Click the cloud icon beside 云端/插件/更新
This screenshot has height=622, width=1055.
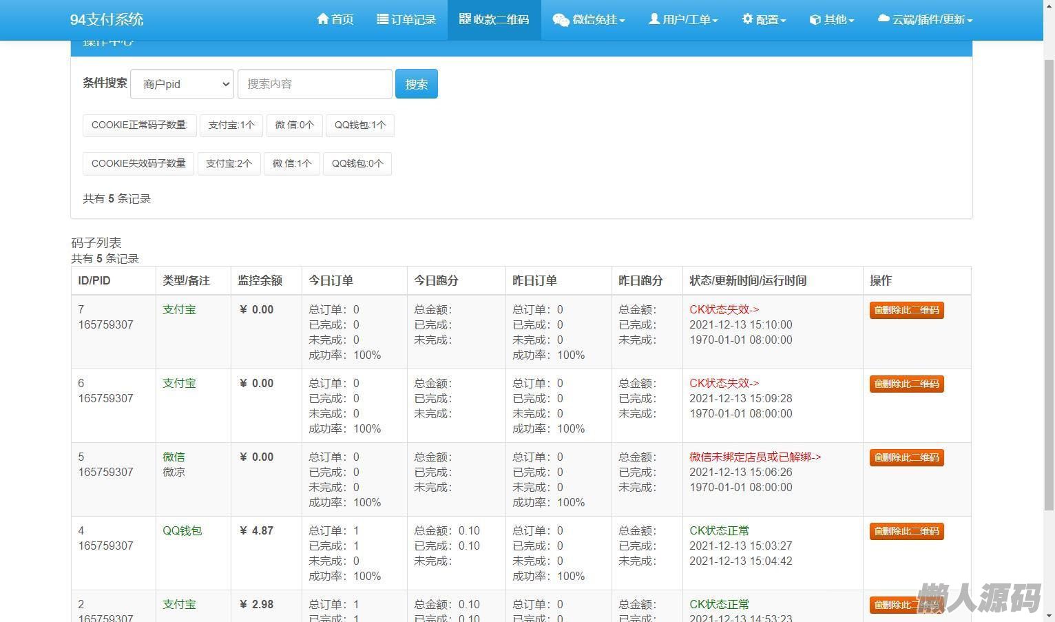(x=884, y=19)
